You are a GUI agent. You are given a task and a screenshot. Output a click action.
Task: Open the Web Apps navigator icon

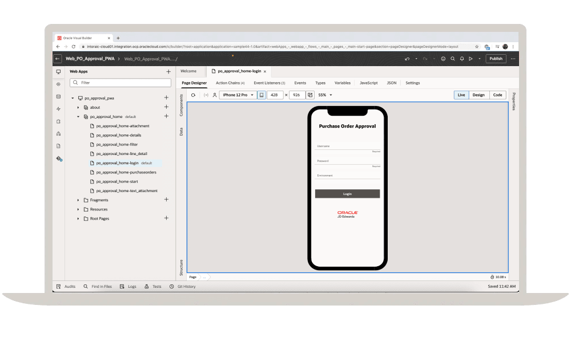59,72
